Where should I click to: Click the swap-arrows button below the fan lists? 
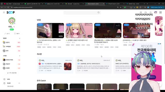point(12,73)
